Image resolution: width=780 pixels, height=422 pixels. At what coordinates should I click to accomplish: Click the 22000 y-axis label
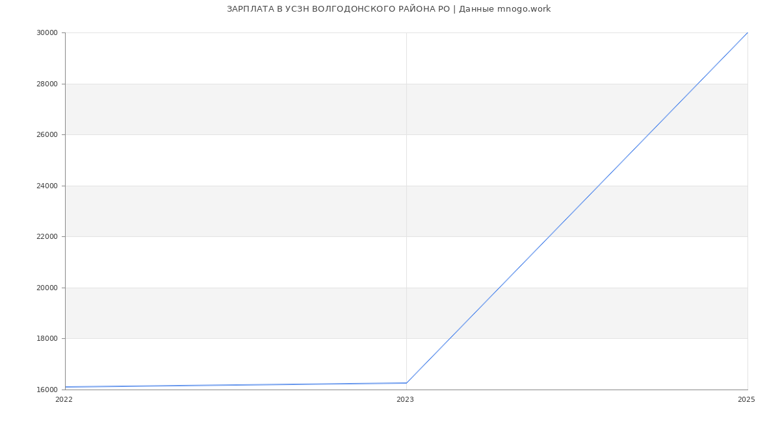[x=47, y=236]
